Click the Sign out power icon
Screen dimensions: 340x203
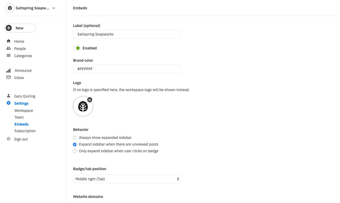(x=9, y=139)
